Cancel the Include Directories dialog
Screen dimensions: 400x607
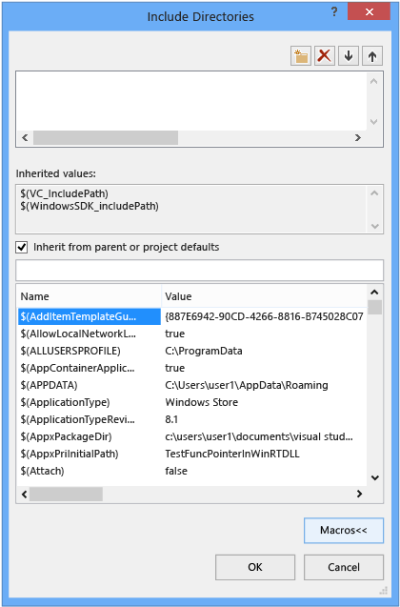click(x=344, y=567)
